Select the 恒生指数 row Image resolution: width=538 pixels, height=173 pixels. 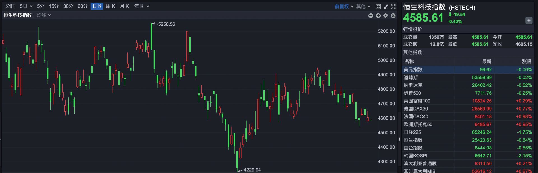(x=468, y=140)
